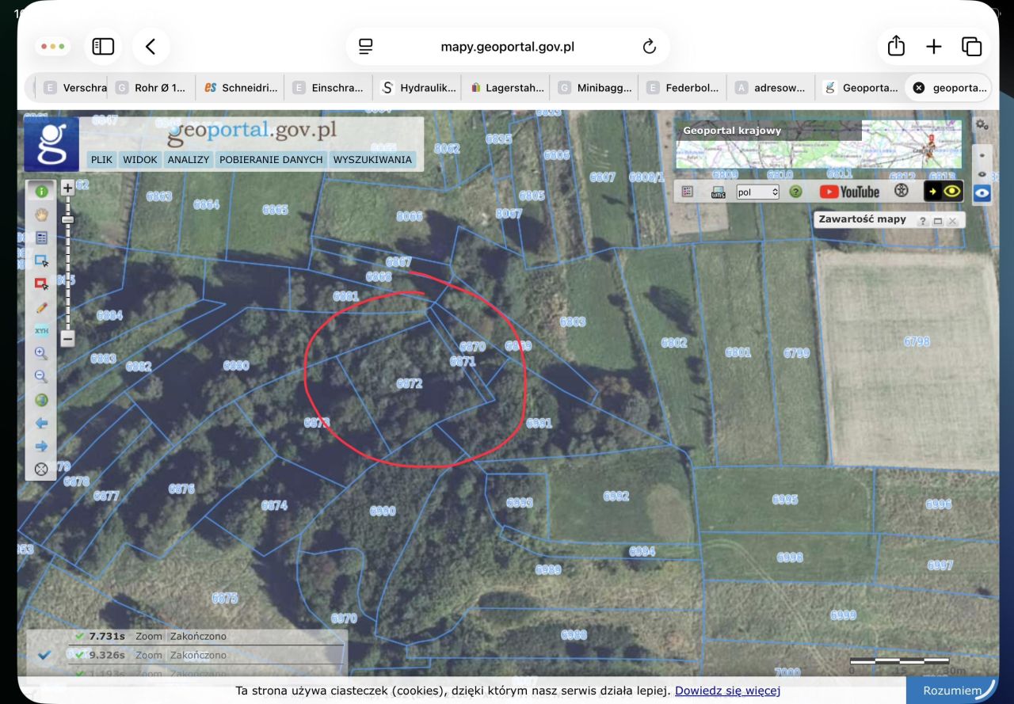Open help via green question mark
Image resolution: width=1014 pixels, height=704 pixels.
795,192
